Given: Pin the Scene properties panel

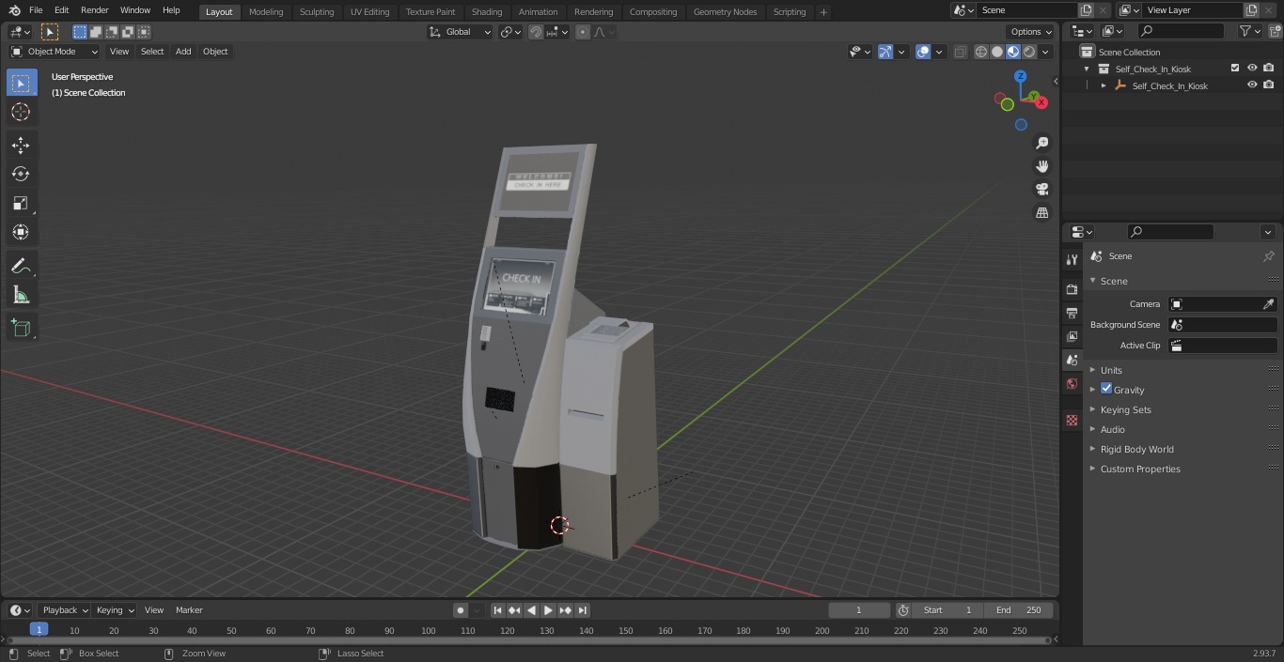Looking at the screenshot, I should click(1268, 256).
